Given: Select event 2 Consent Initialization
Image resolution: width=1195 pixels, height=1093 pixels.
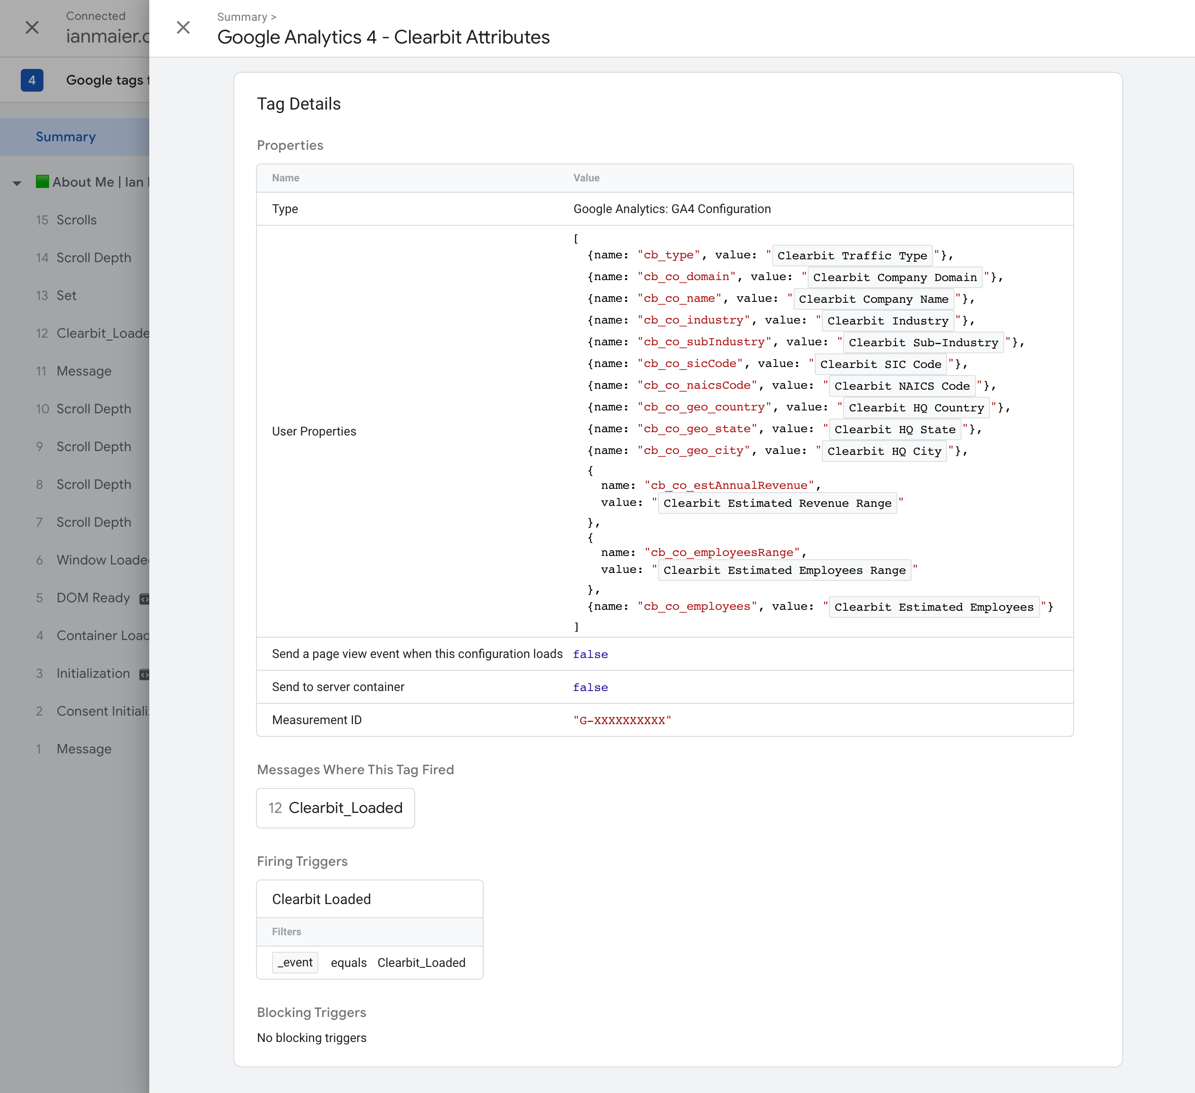Looking at the screenshot, I should click(75, 711).
